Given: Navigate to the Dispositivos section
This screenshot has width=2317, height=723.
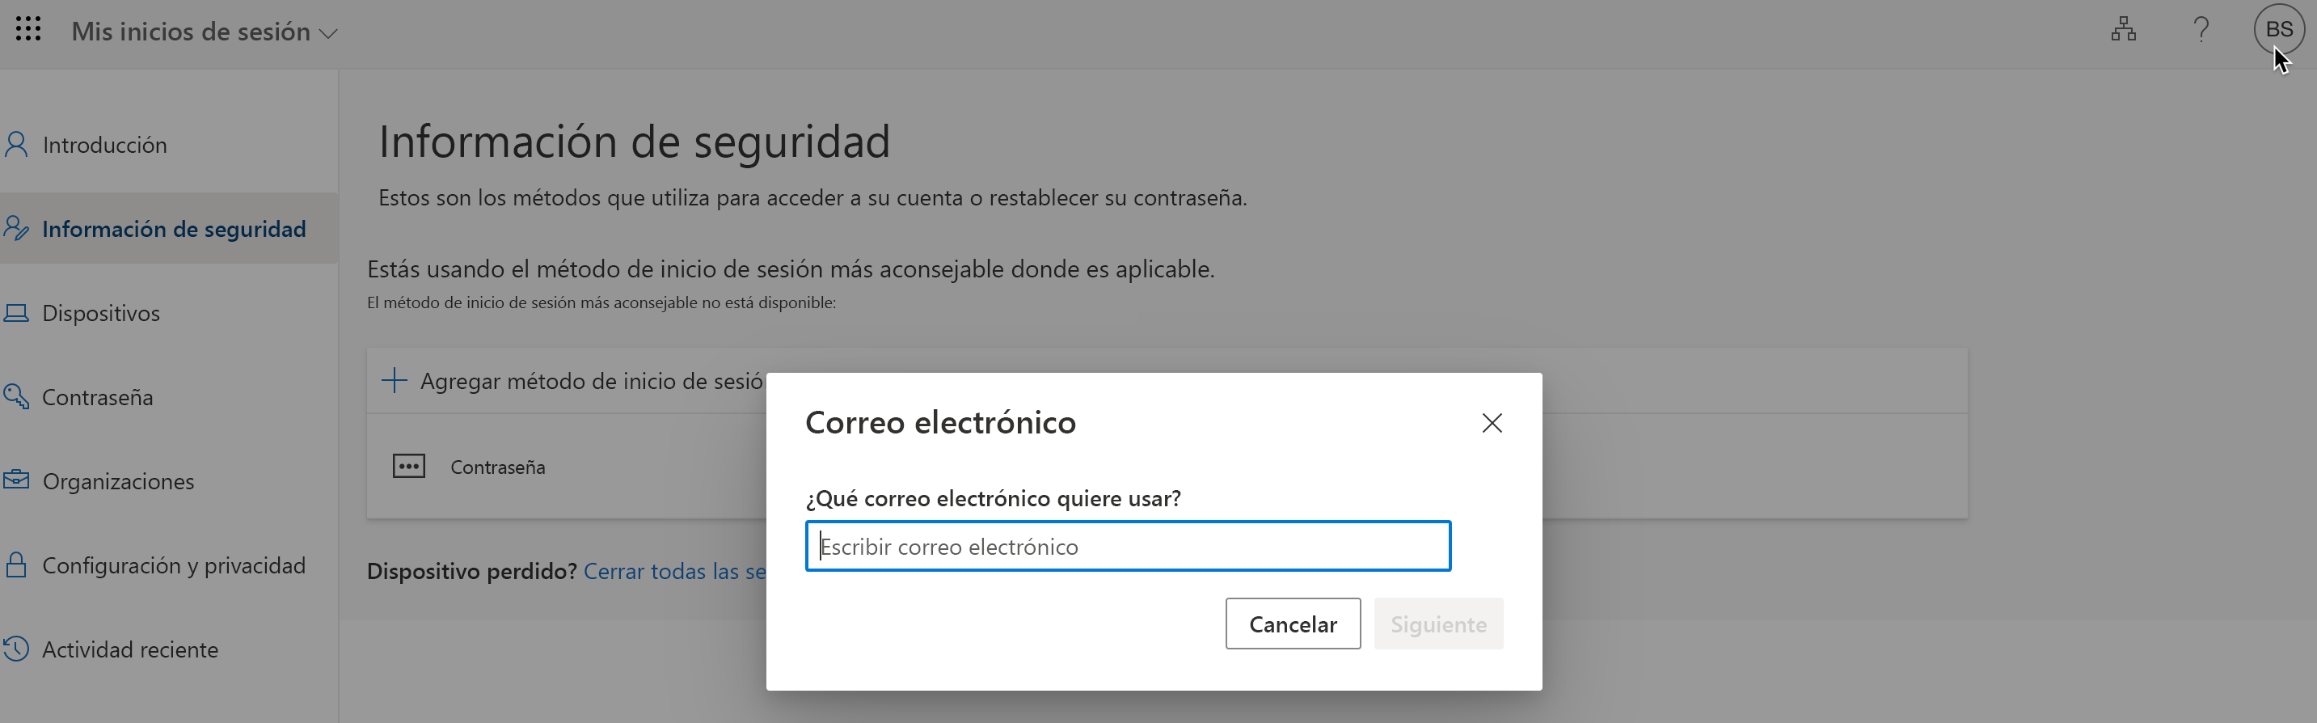Looking at the screenshot, I should click(102, 312).
